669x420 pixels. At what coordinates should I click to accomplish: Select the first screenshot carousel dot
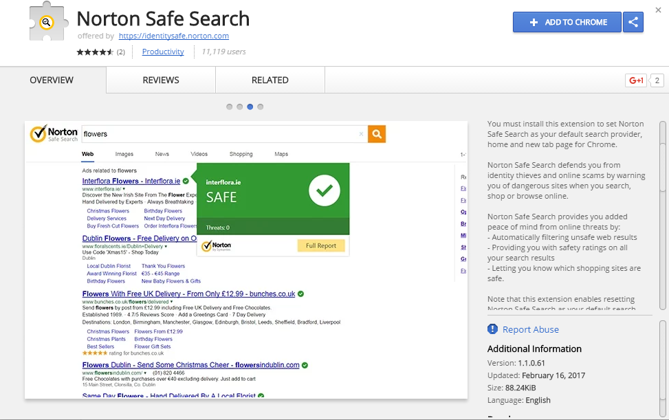coord(230,107)
